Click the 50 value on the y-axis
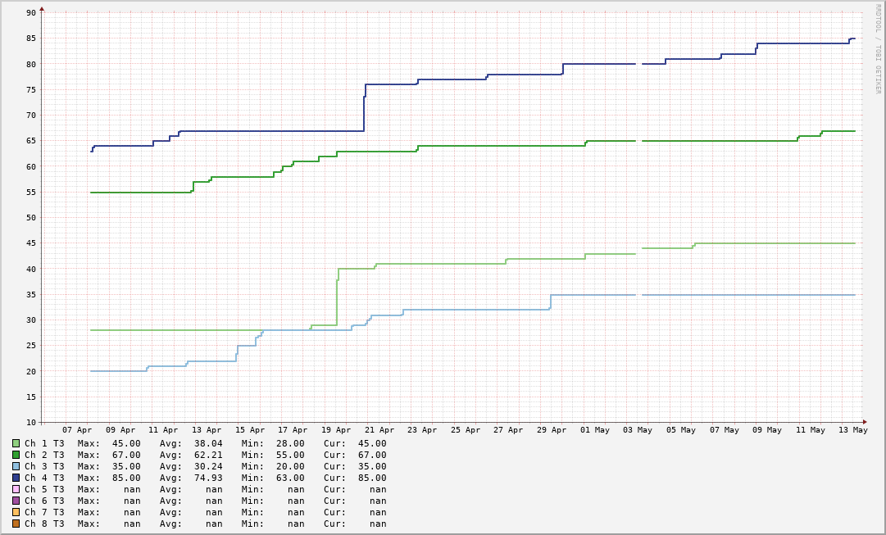The width and height of the screenshot is (886, 535). (x=31, y=218)
